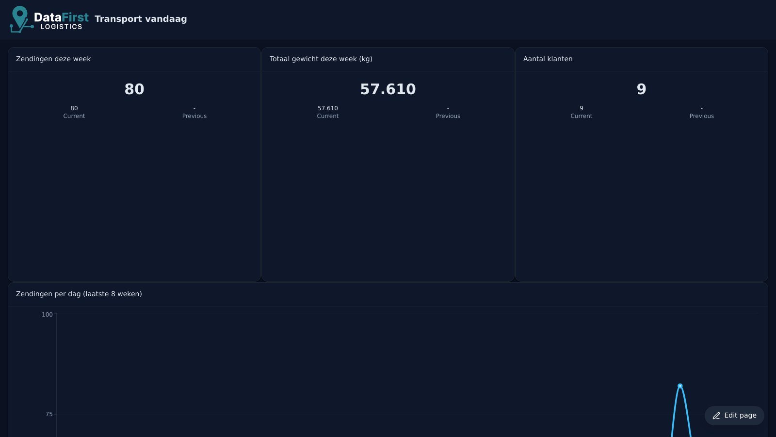
Task: Click the 'Totaal gewicht deze week (kg)' title
Action: pyautogui.click(x=321, y=59)
